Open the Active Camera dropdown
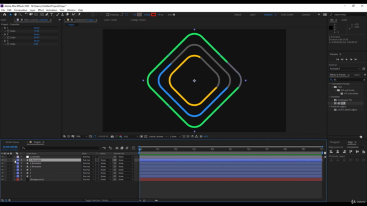The image size is (367, 206). (x=158, y=136)
